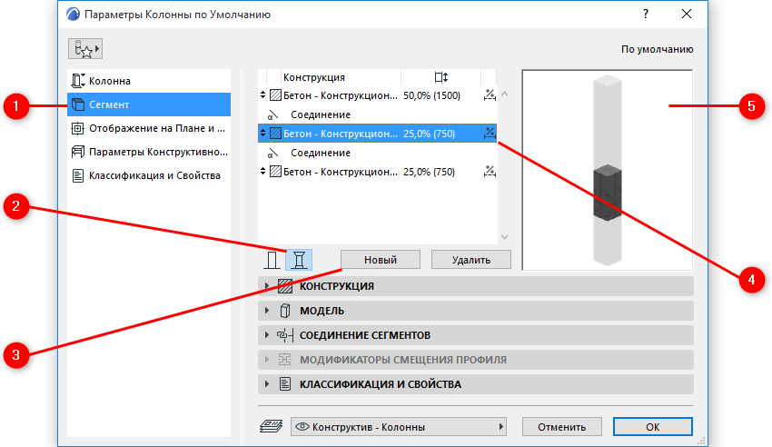Click first joint angle icon
This screenshot has height=447, width=772.
click(x=272, y=115)
